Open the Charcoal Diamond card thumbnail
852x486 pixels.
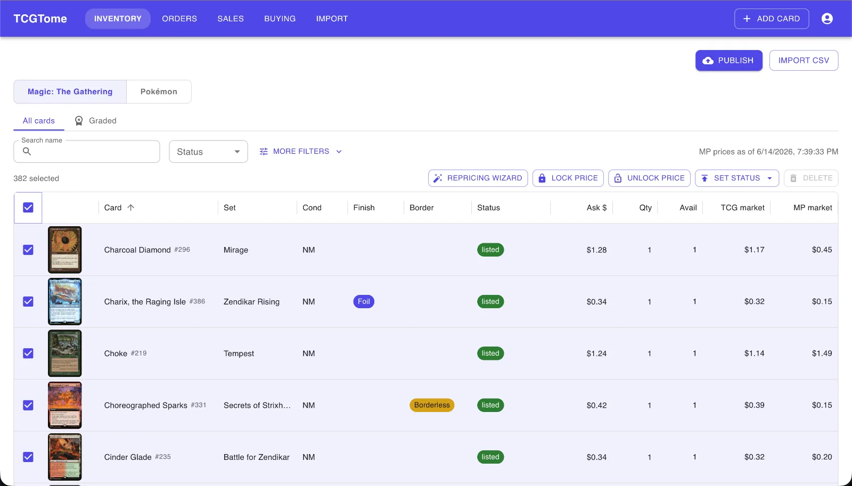tap(65, 250)
